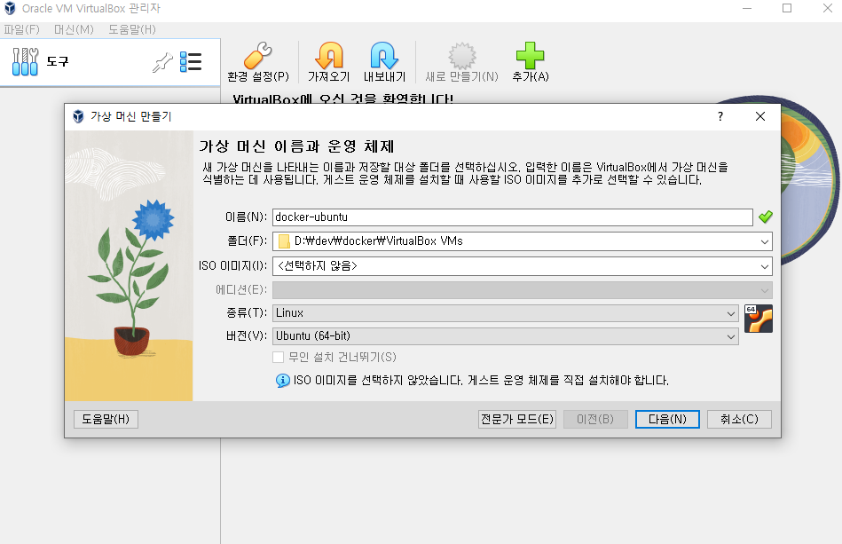Open the tools list menu icon
Screen dimensions: 842x544
coord(191,62)
